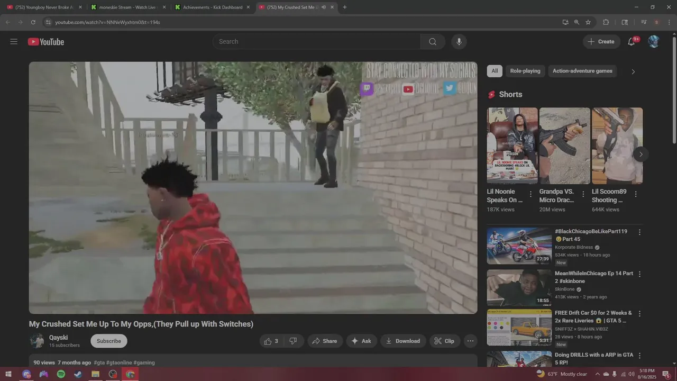Screen dimensions: 677x381
Task: Start voice search with microphone icon
Action: click(x=459, y=42)
